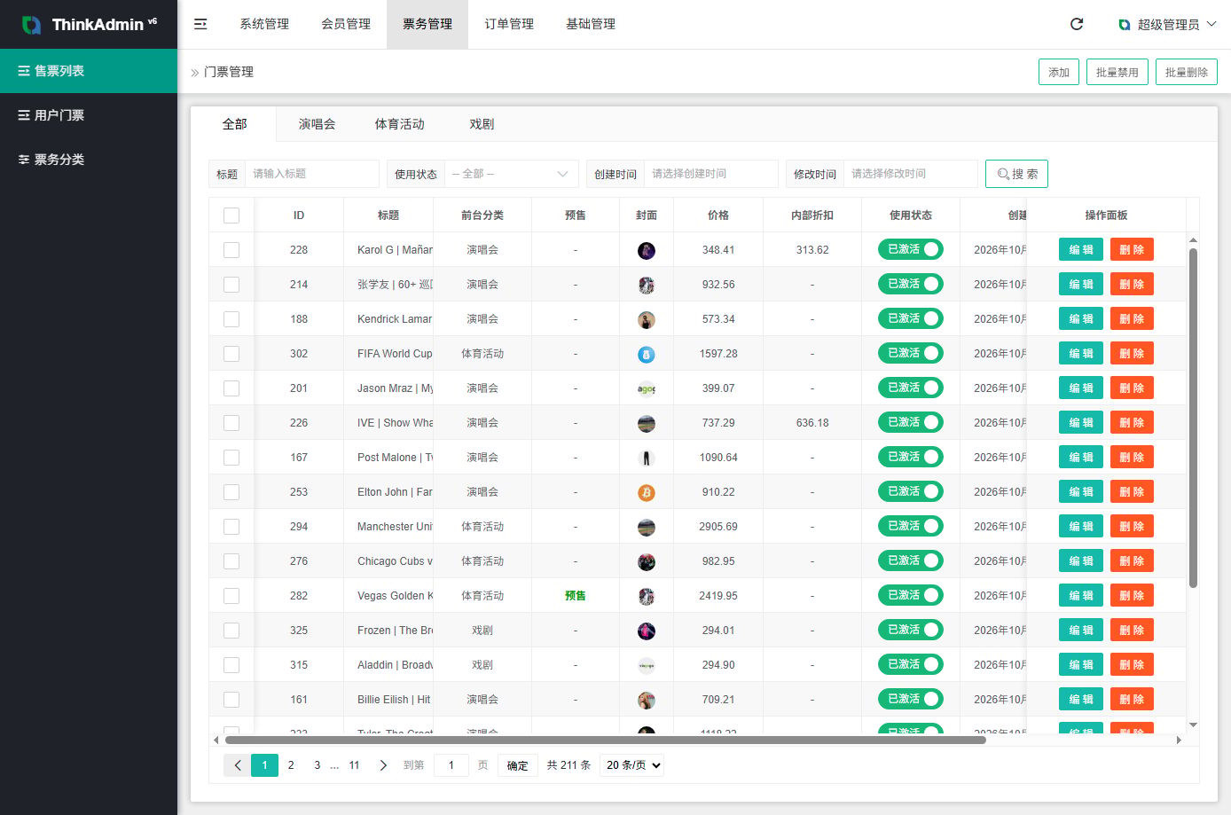Open 票务分类 in the sidebar
This screenshot has height=815, width=1231.
click(89, 160)
